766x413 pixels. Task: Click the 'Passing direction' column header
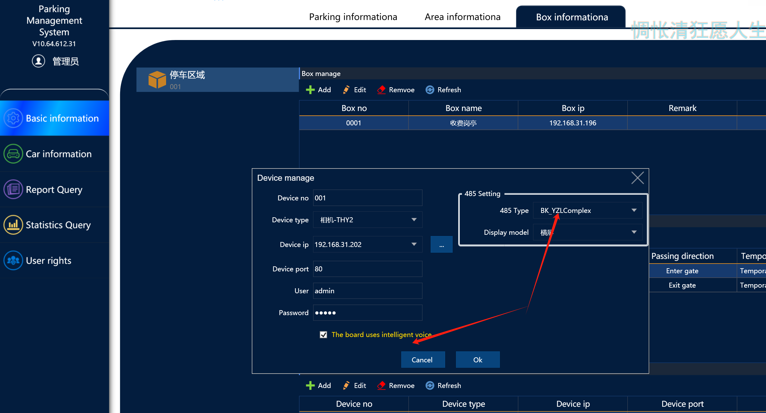(693, 256)
